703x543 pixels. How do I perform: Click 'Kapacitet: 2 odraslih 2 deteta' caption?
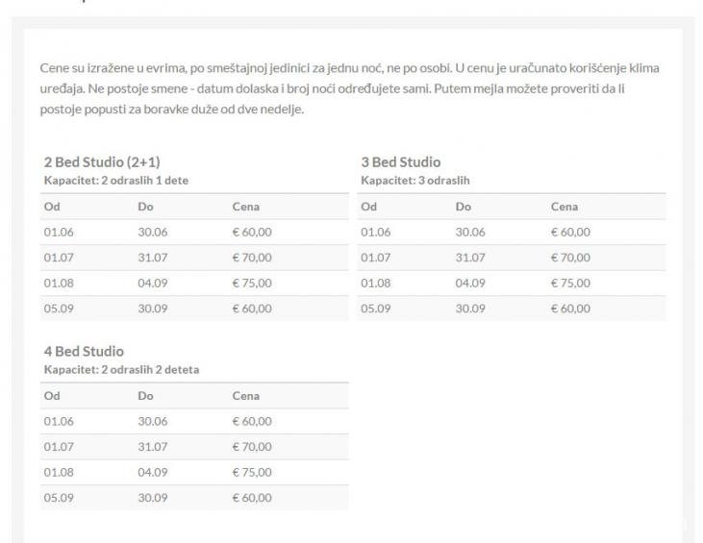click(x=121, y=370)
